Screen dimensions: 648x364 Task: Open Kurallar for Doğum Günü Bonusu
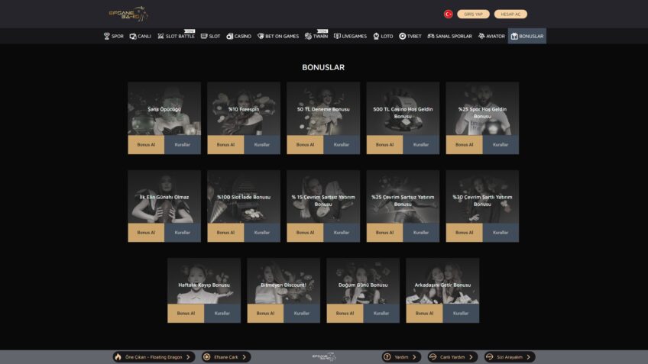point(381,313)
